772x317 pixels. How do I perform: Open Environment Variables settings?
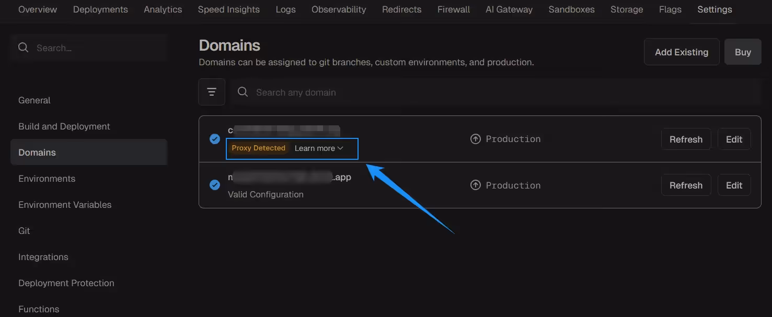point(65,205)
